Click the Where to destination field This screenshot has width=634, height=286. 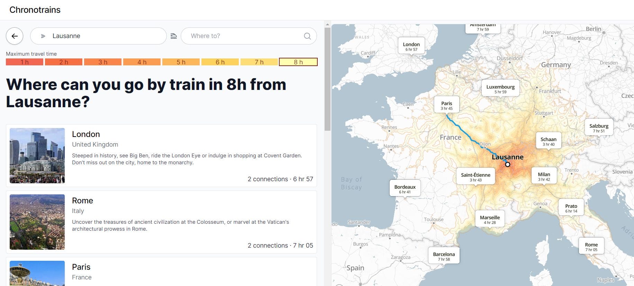248,36
